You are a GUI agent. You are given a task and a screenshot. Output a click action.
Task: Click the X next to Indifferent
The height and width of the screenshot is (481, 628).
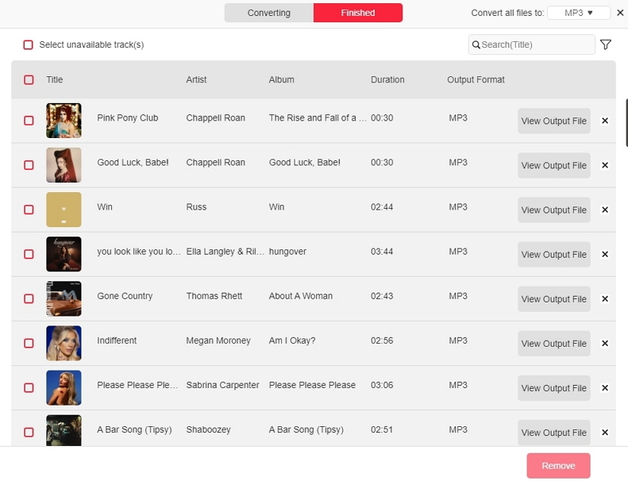(x=605, y=343)
